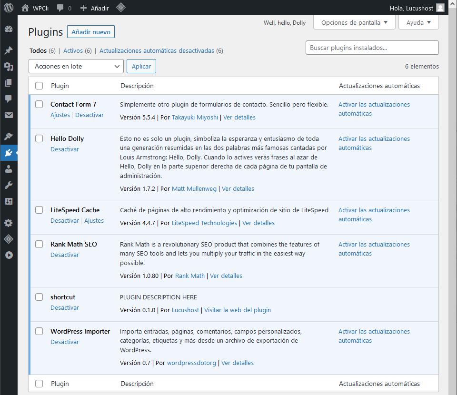Open Appearance brush sidebar icon
Viewport: 457px width, 395px height.
(9, 136)
